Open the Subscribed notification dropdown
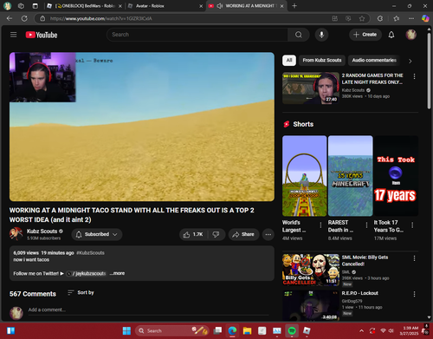The width and height of the screenshot is (433, 339). click(x=97, y=234)
